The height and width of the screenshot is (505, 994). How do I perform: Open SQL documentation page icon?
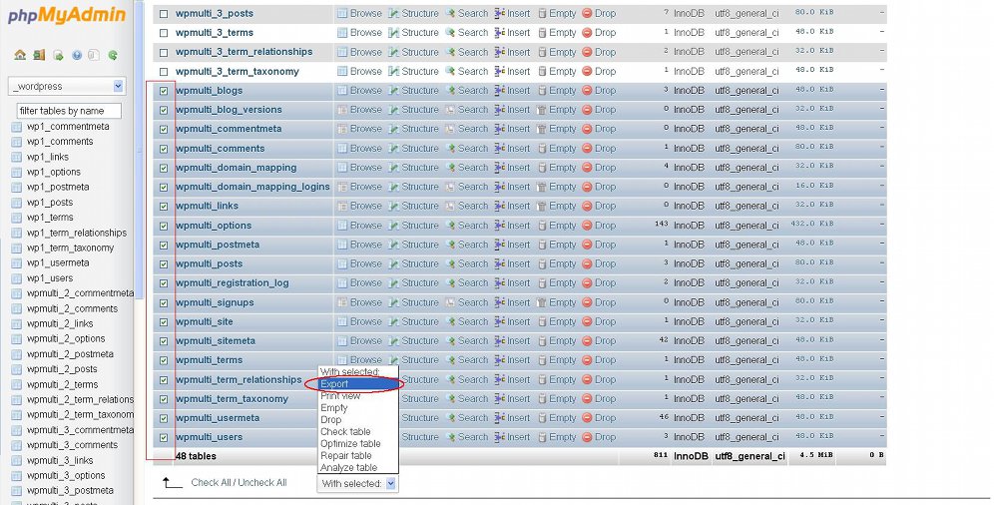pyautogui.click(x=94, y=55)
